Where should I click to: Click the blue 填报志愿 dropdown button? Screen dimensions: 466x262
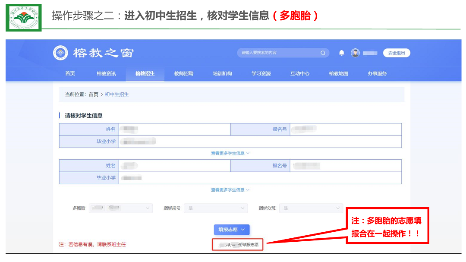pos(232,230)
